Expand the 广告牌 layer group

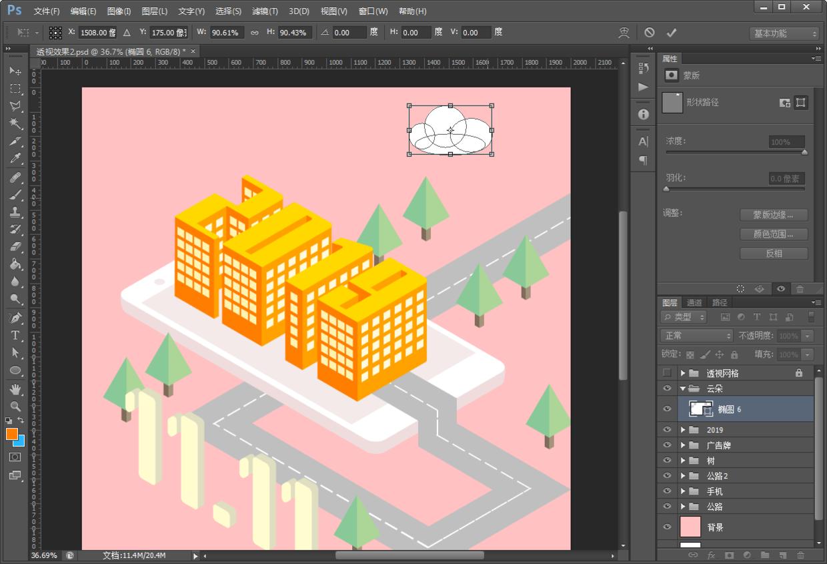click(x=683, y=445)
